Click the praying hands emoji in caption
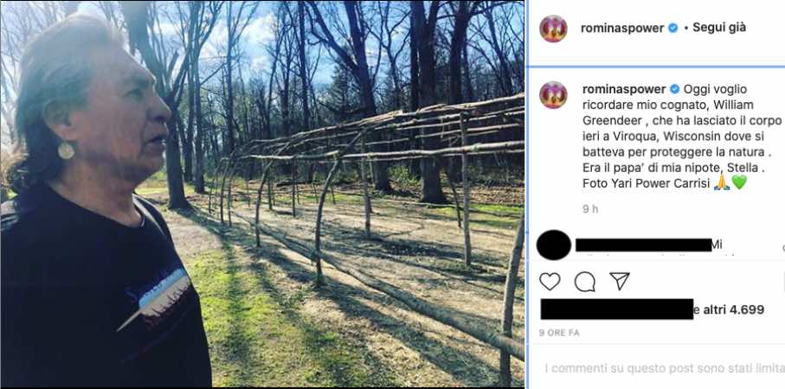This screenshot has height=389, width=785. click(x=722, y=183)
